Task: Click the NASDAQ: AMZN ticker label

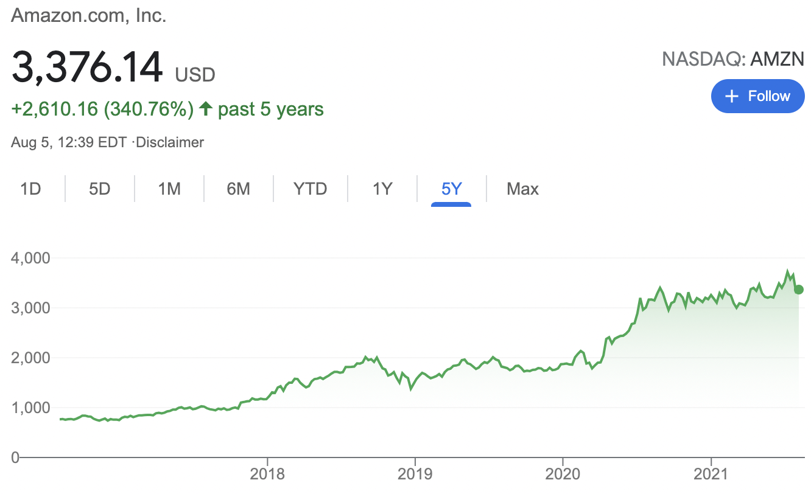Action: tap(733, 59)
